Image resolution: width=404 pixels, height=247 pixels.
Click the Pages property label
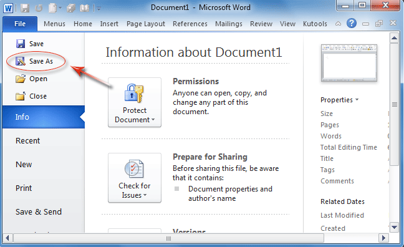pos(330,125)
